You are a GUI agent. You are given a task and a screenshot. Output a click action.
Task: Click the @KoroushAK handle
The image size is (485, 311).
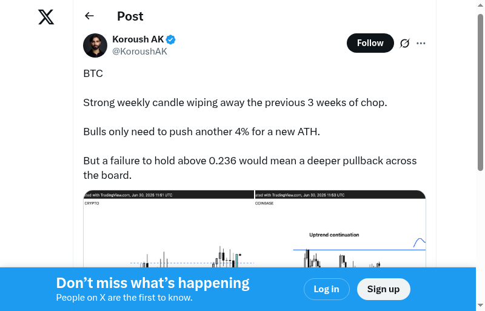point(139,52)
